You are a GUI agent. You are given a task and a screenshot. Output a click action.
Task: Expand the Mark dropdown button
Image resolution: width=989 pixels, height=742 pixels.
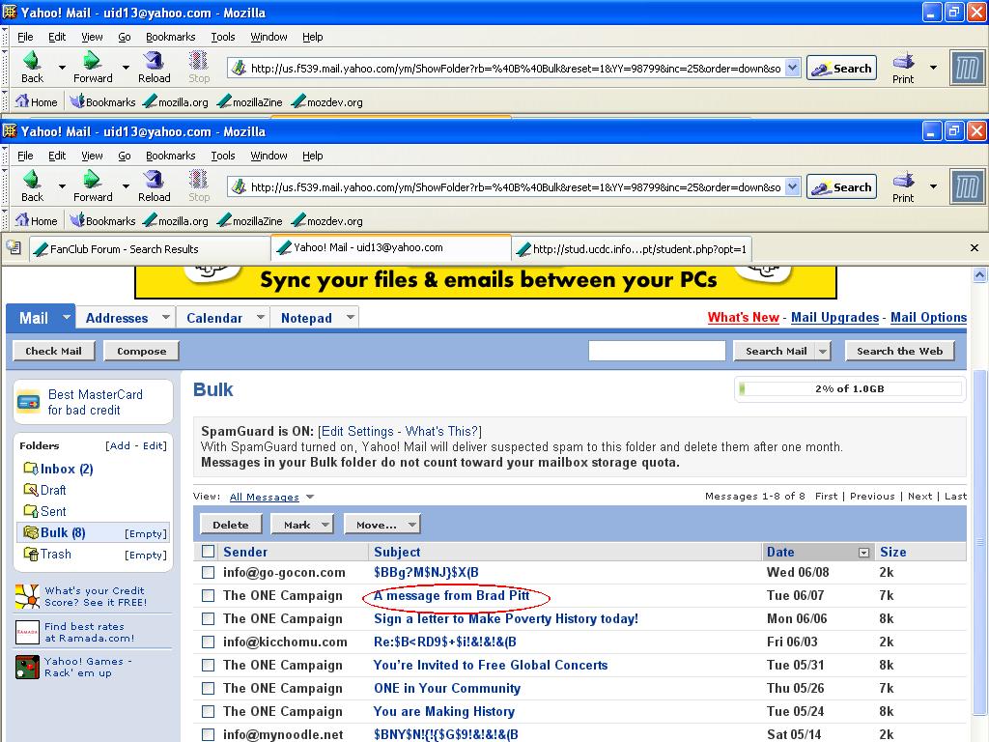(301, 525)
